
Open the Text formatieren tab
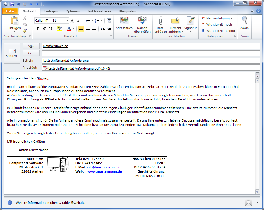[x=99, y=11]
